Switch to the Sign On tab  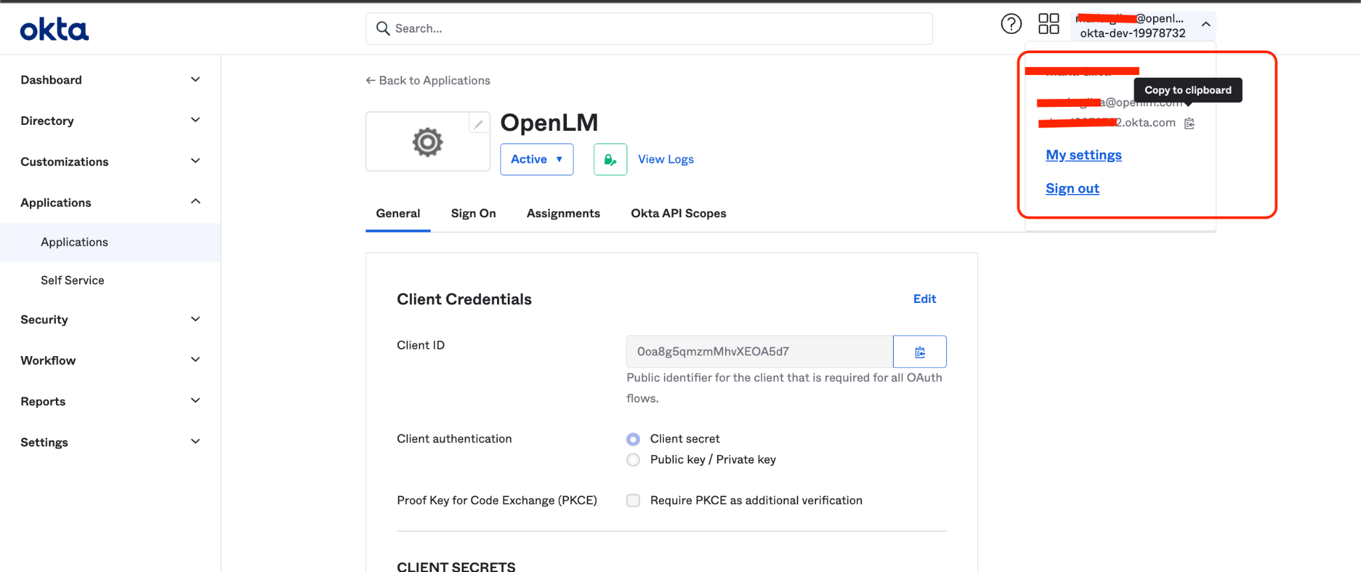[x=473, y=213]
